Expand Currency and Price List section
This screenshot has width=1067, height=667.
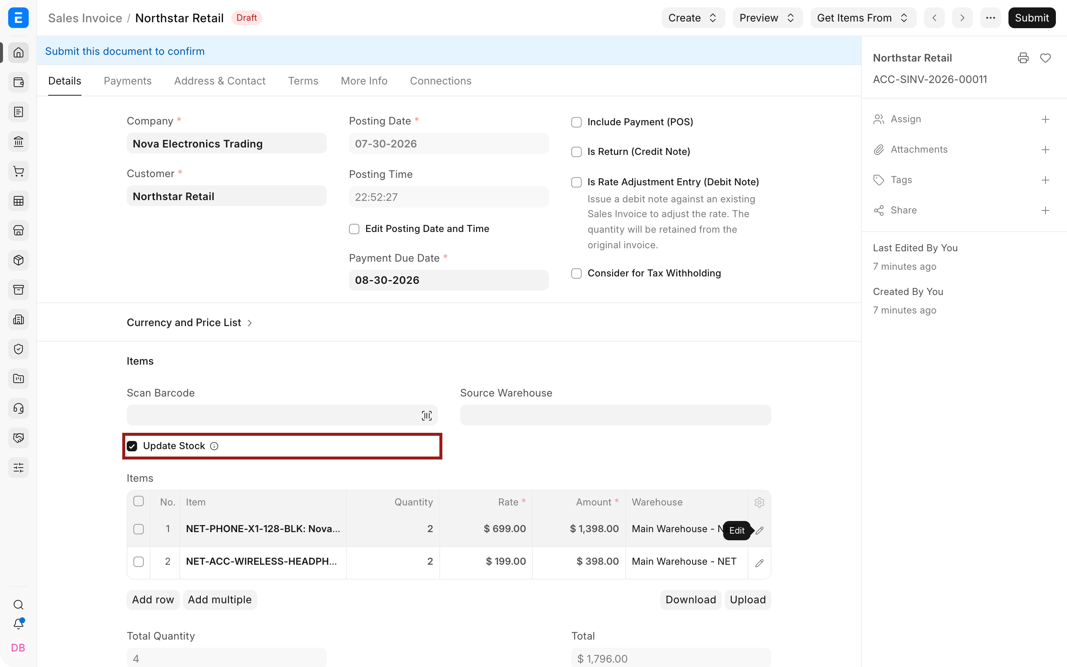pyautogui.click(x=189, y=322)
